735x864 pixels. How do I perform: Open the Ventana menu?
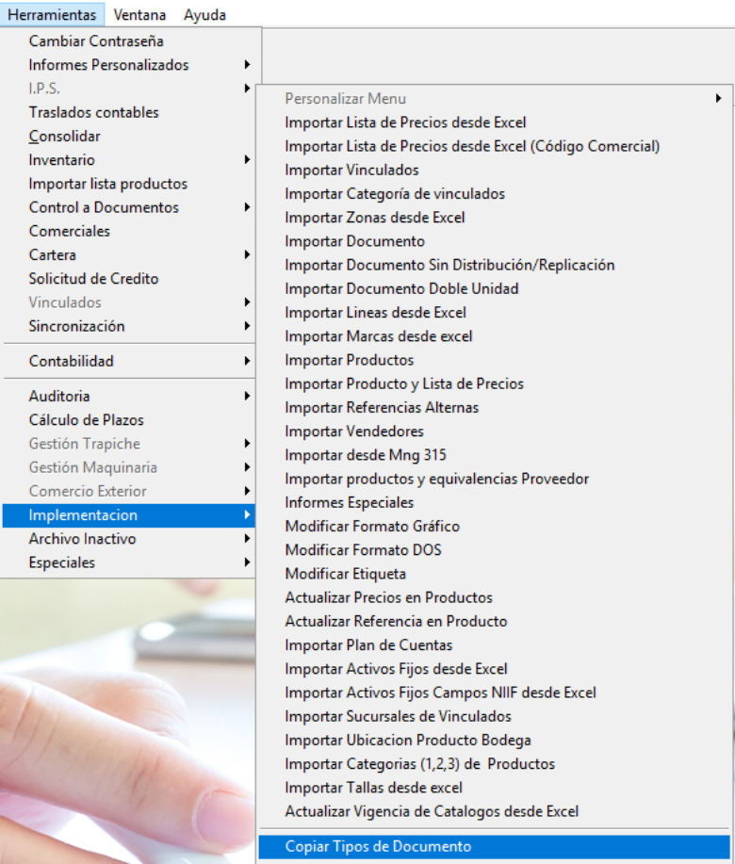[139, 15]
